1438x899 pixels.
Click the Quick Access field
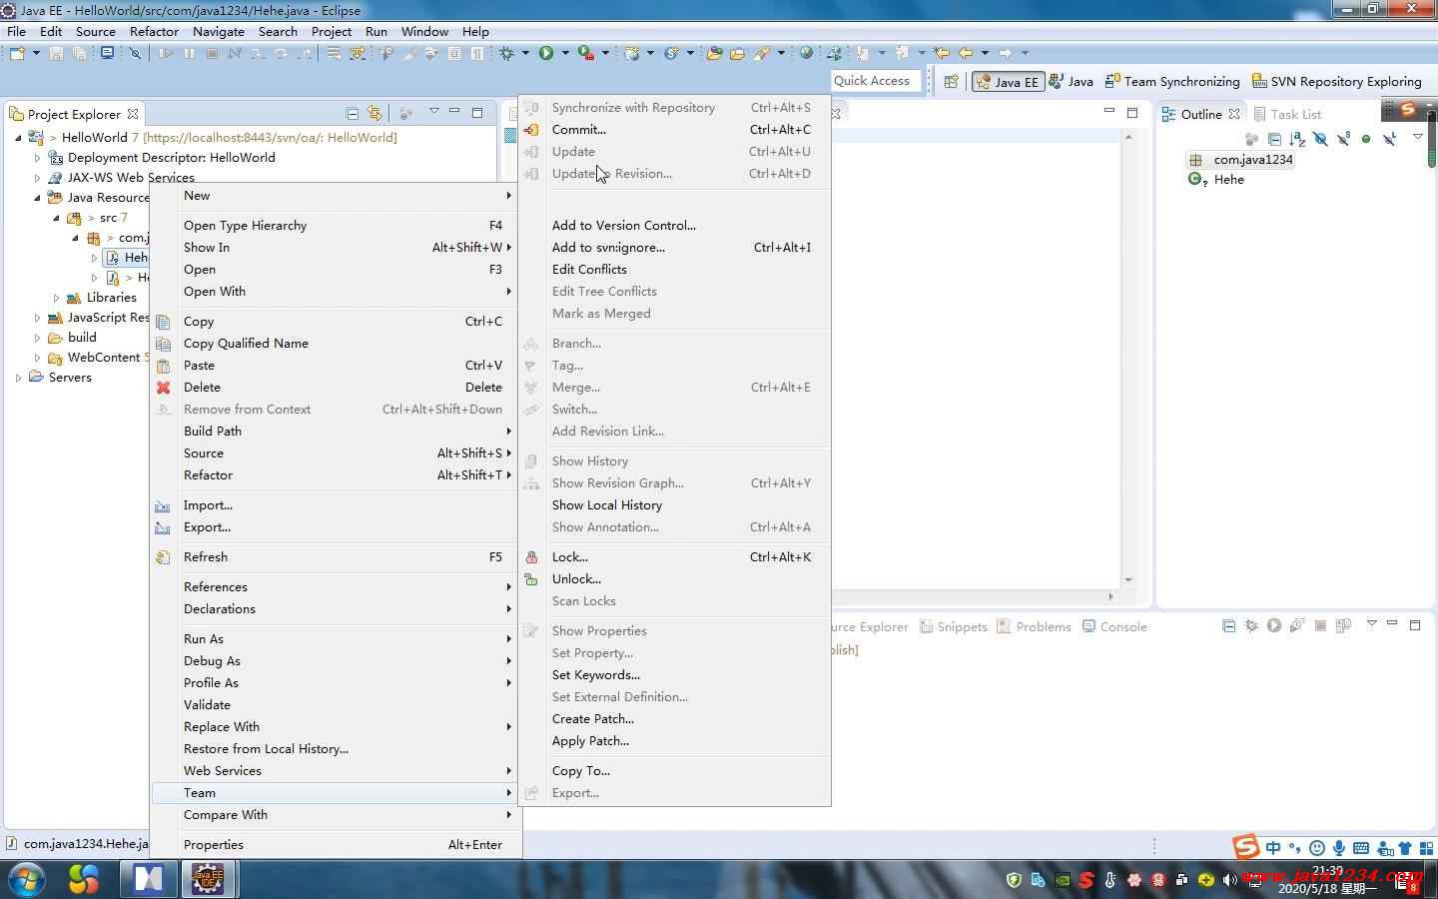point(874,81)
